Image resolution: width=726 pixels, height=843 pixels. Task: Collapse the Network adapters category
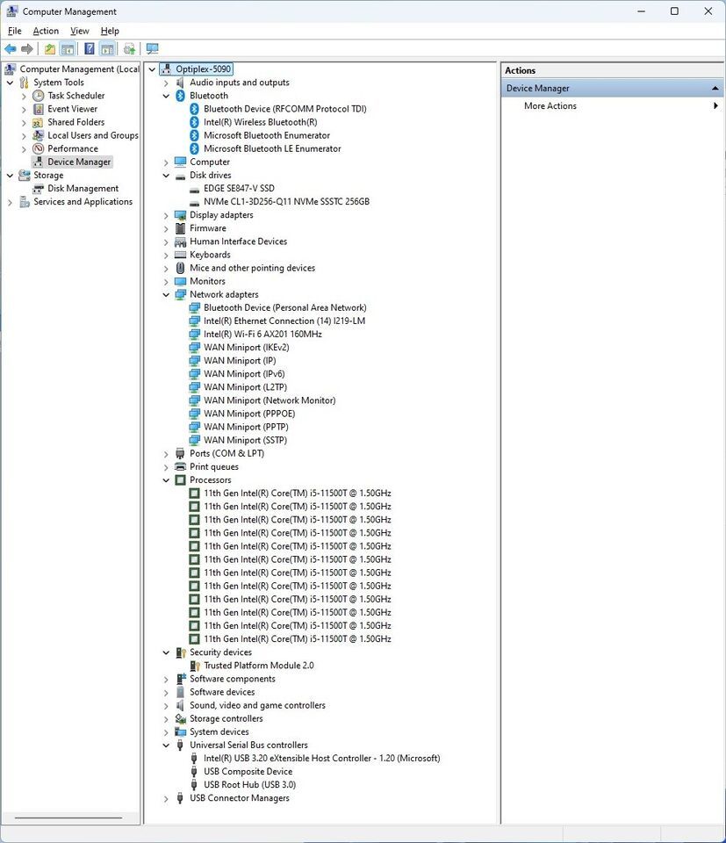tap(166, 295)
